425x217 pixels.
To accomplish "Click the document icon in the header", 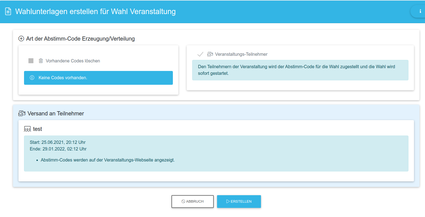I will point(8,12).
